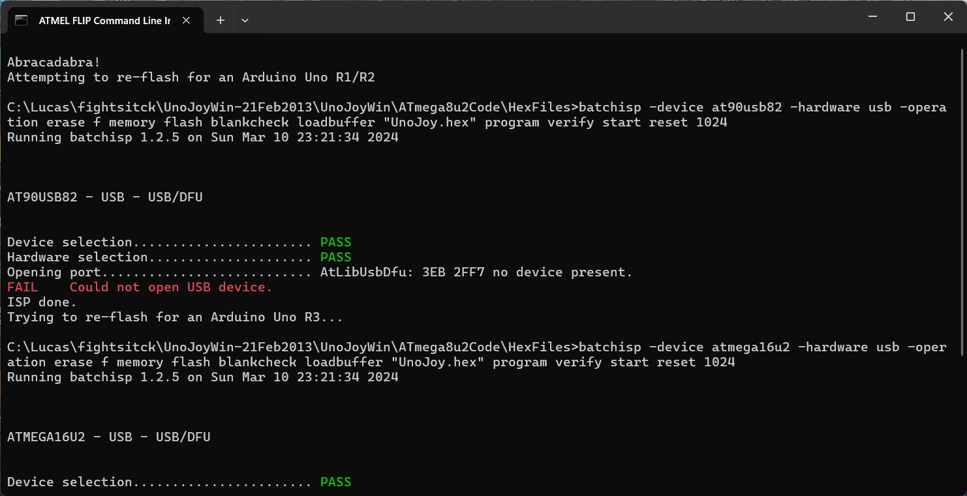
Task: Open a new terminal tab
Action: [221, 20]
